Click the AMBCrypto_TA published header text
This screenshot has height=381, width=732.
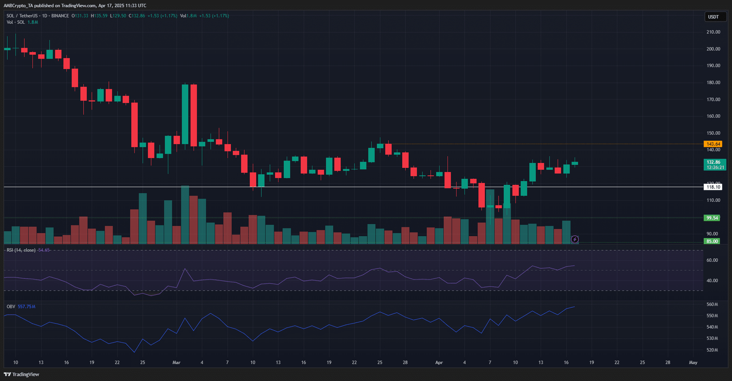pyautogui.click(x=75, y=5)
